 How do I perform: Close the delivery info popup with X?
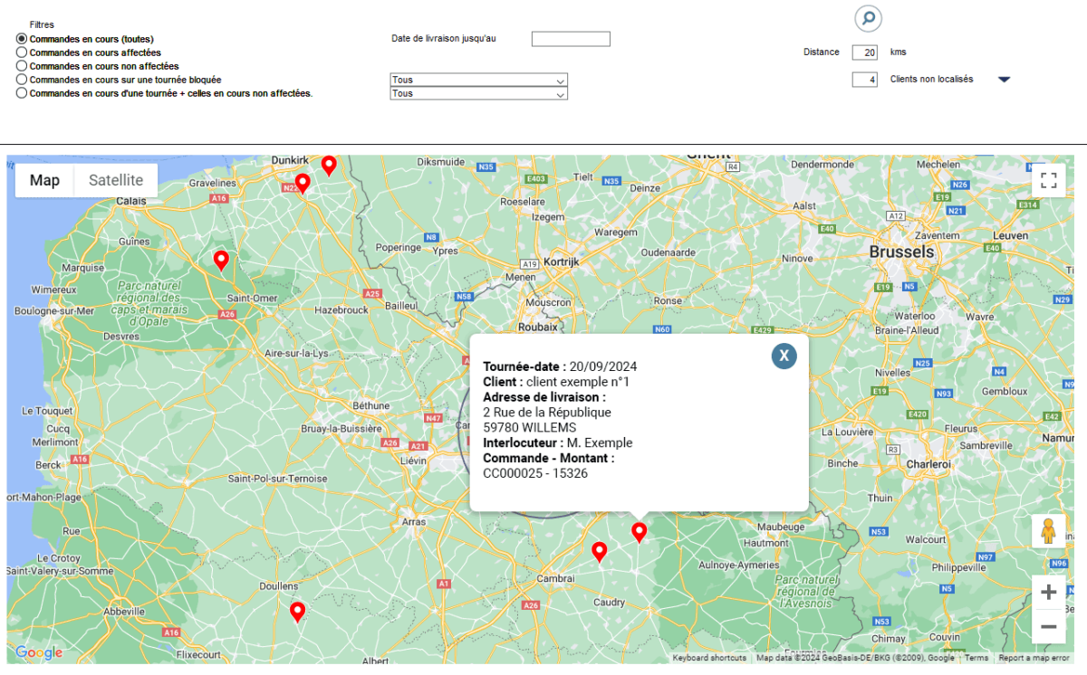tap(784, 356)
